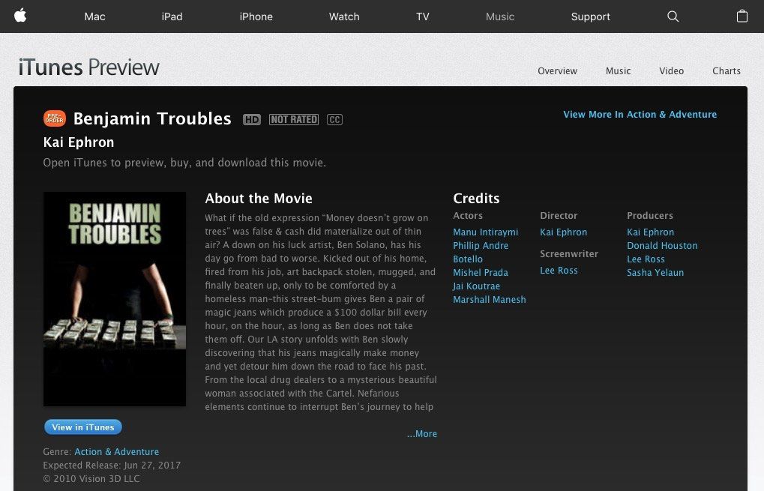
Task: Click the Benjamin Troubles movie poster
Action: click(115, 299)
